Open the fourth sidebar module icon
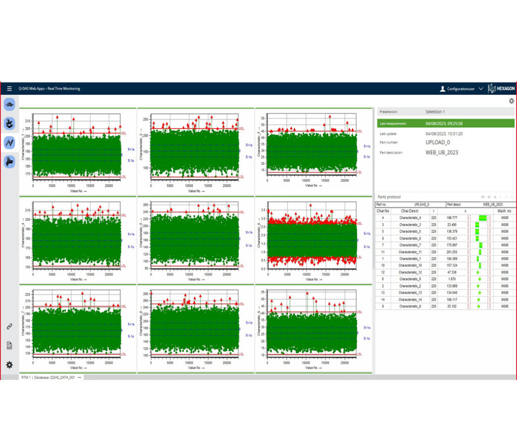 9,161
